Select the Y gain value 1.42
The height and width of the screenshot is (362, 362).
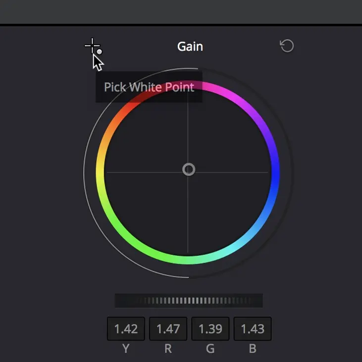pos(126,328)
